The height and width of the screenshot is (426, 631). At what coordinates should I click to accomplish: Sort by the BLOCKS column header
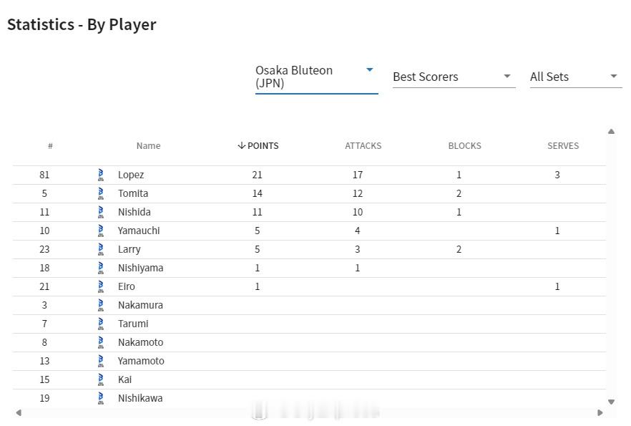[464, 146]
